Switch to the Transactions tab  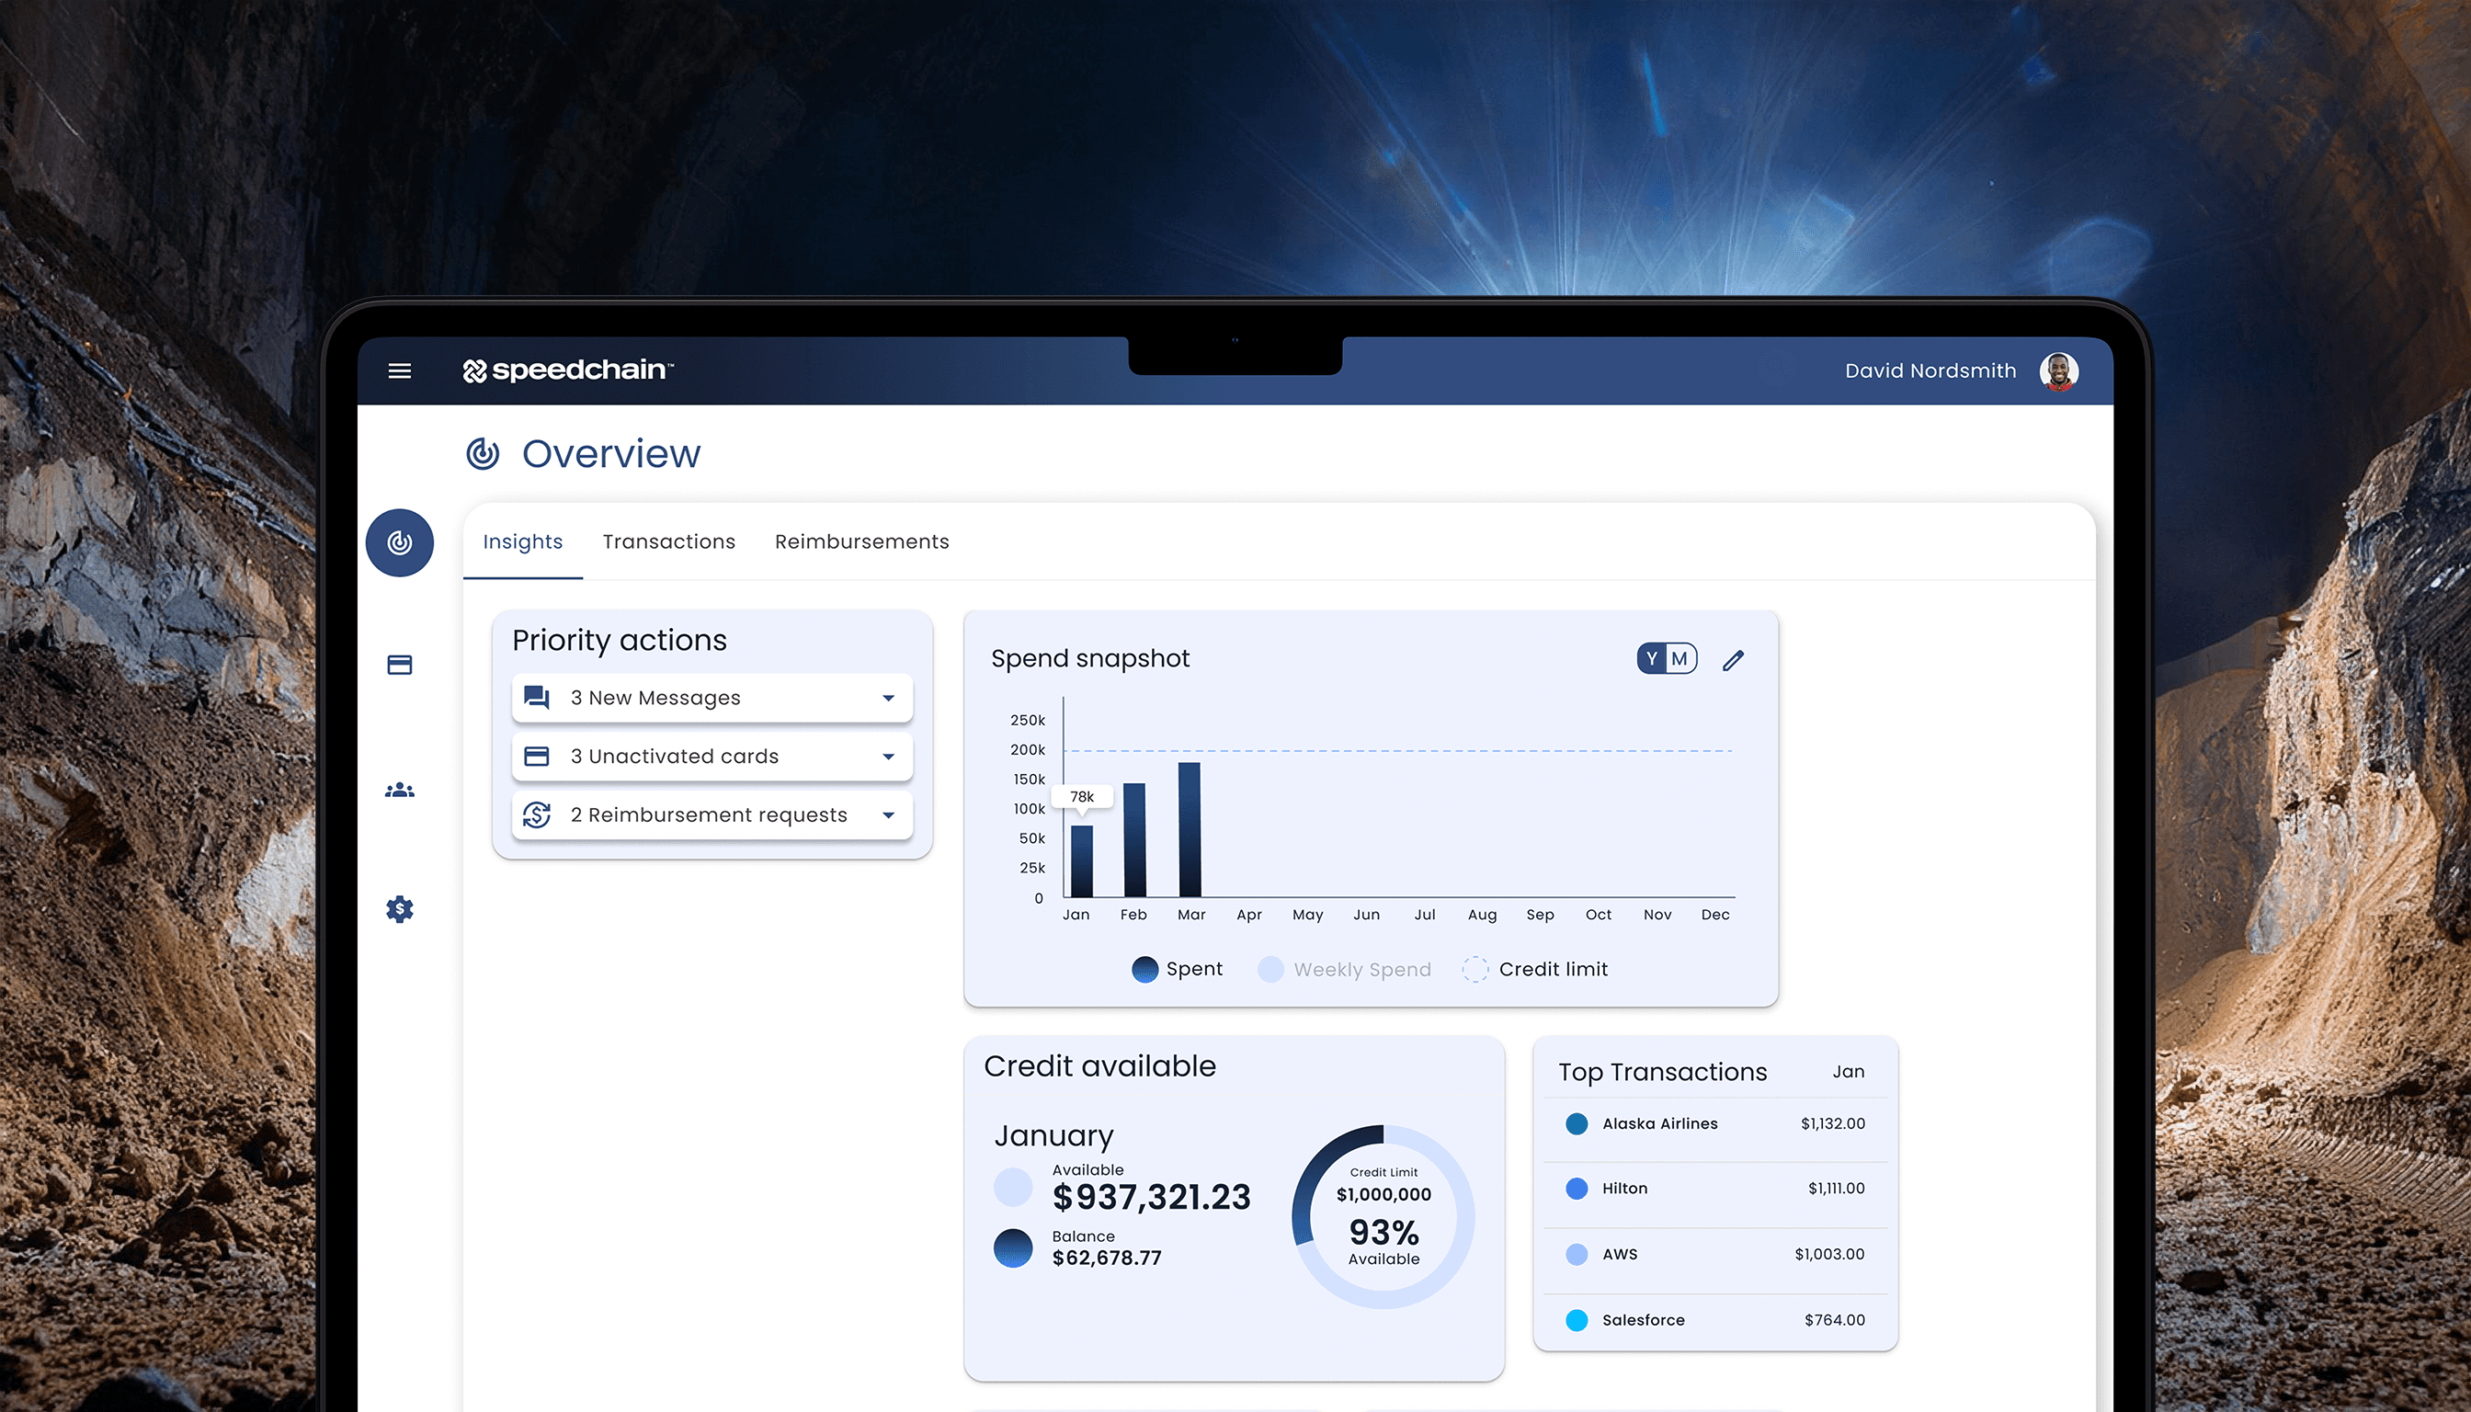click(668, 542)
